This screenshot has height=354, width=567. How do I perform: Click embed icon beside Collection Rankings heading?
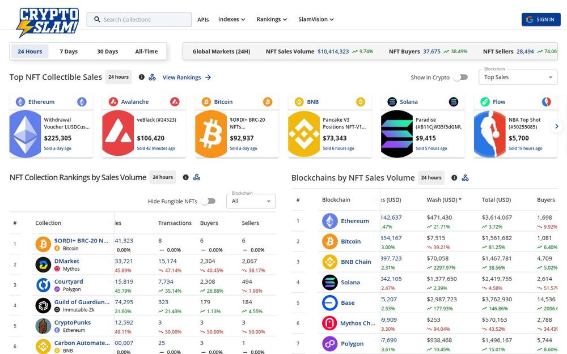pyautogui.click(x=197, y=177)
